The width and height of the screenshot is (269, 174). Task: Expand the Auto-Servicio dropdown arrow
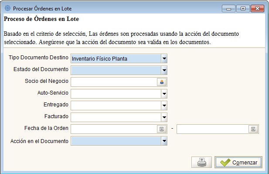(164, 94)
